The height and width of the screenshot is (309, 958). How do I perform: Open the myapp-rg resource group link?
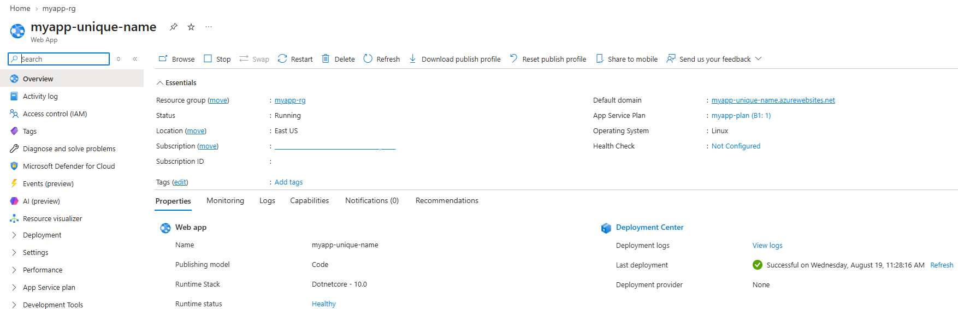pos(290,100)
